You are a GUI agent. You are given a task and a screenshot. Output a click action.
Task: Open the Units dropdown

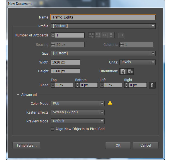pos(137,62)
